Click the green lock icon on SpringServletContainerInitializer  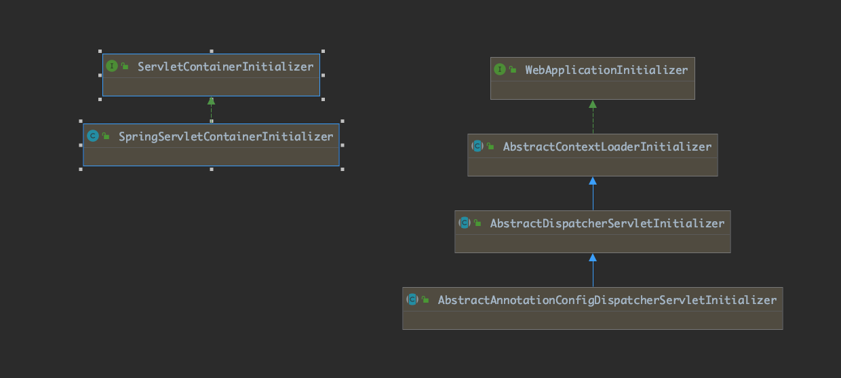click(x=106, y=136)
